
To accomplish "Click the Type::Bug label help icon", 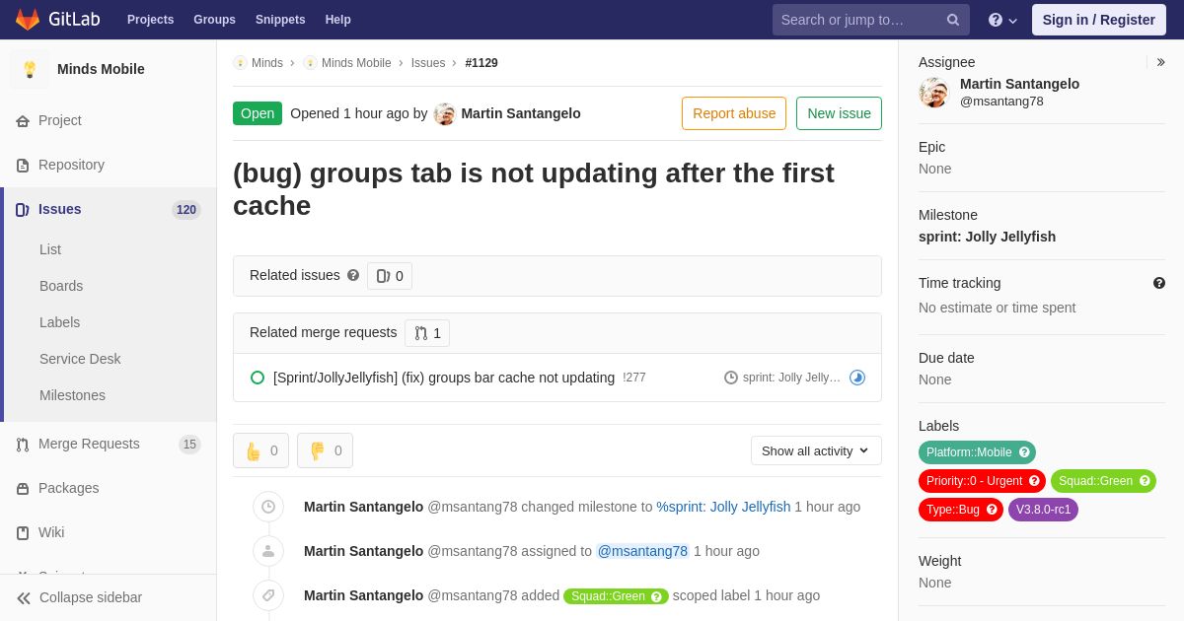I will point(992,510).
